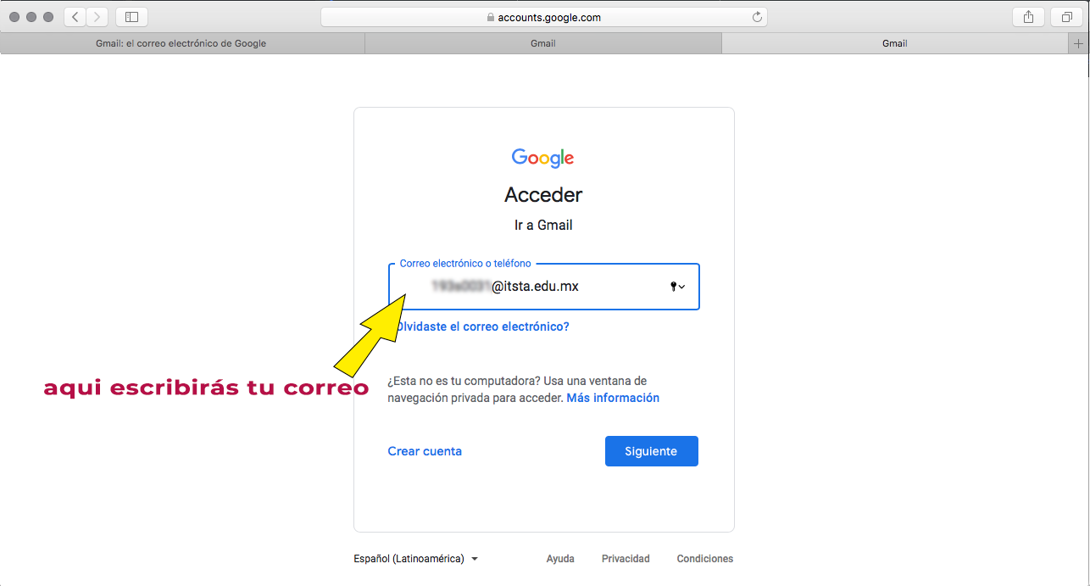
Task: Open the Share menu icon
Action: tap(1028, 17)
